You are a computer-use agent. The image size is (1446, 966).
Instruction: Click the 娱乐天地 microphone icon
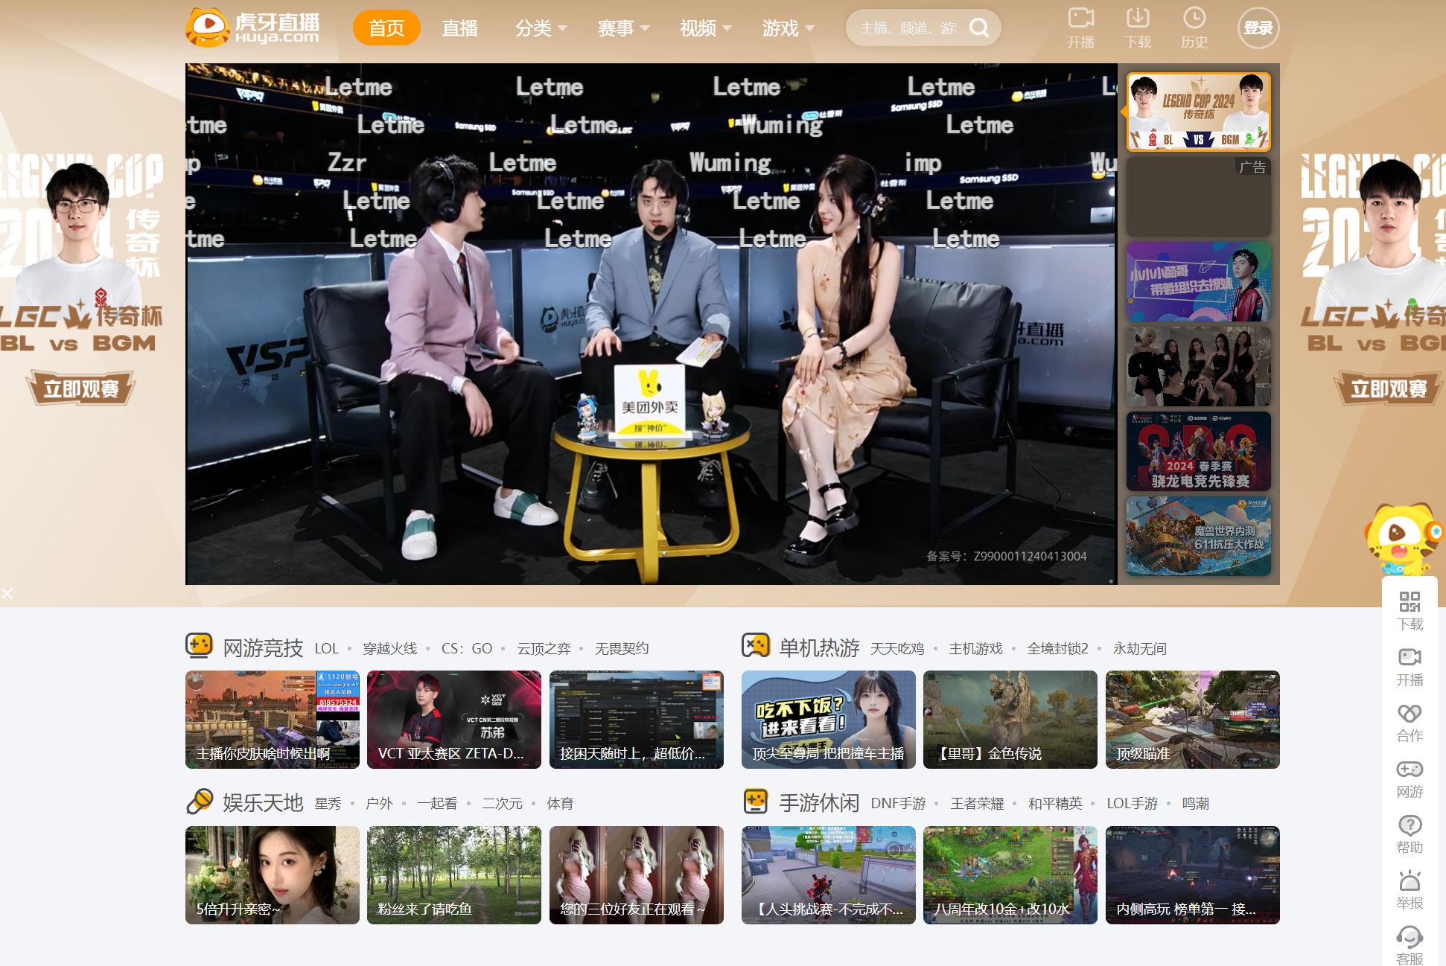coord(200,801)
